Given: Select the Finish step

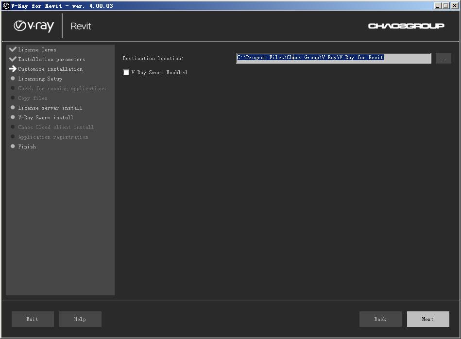Looking at the screenshot, I should pos(27,146).
